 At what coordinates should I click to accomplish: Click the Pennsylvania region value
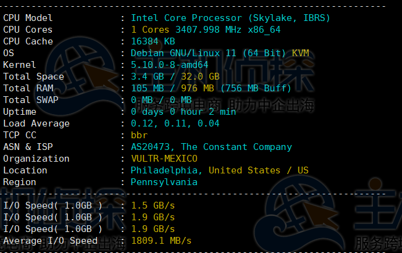[164, 182]
